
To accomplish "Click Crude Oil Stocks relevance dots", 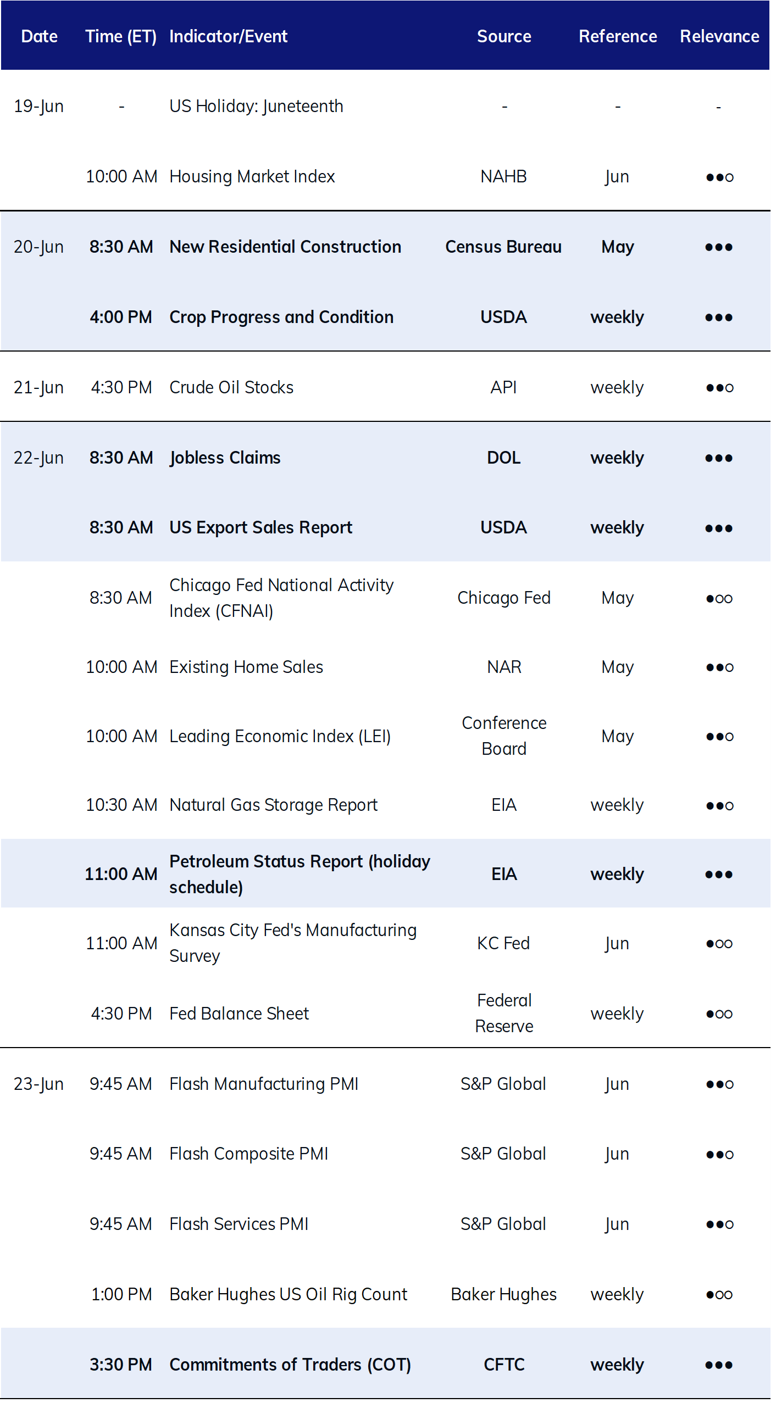I will (719, 388).
